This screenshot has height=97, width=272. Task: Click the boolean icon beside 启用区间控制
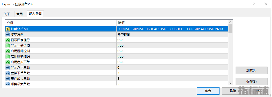pos(8,51)
